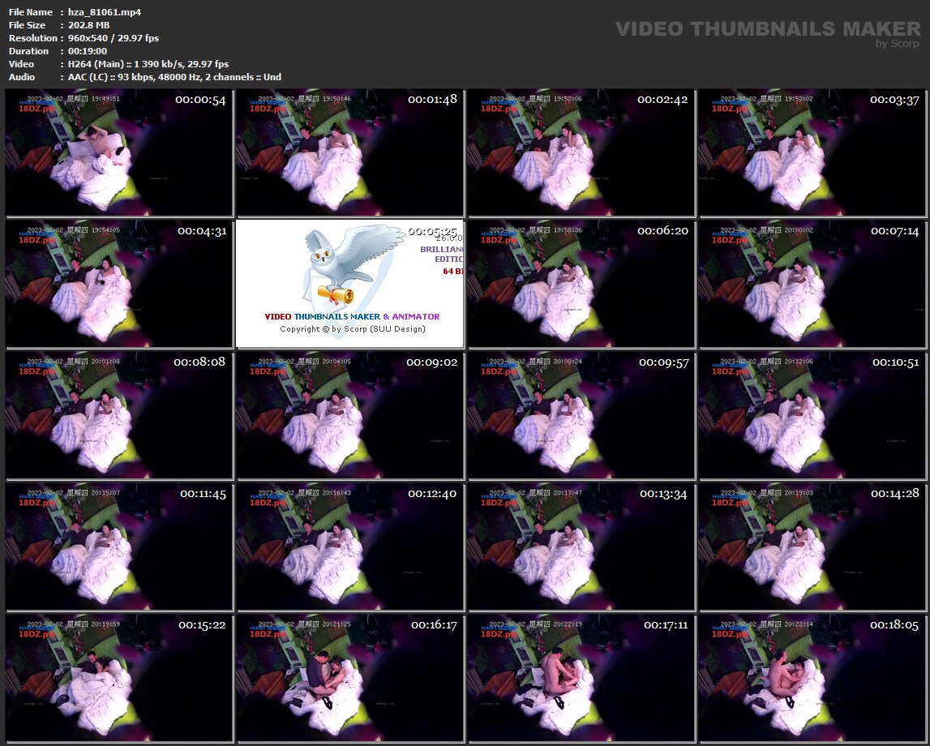Click the Copyright by Scorp (SUU Design) text
Image resolution: width=930 pixels, height=746 pixels.
click(x=353, y=329)
